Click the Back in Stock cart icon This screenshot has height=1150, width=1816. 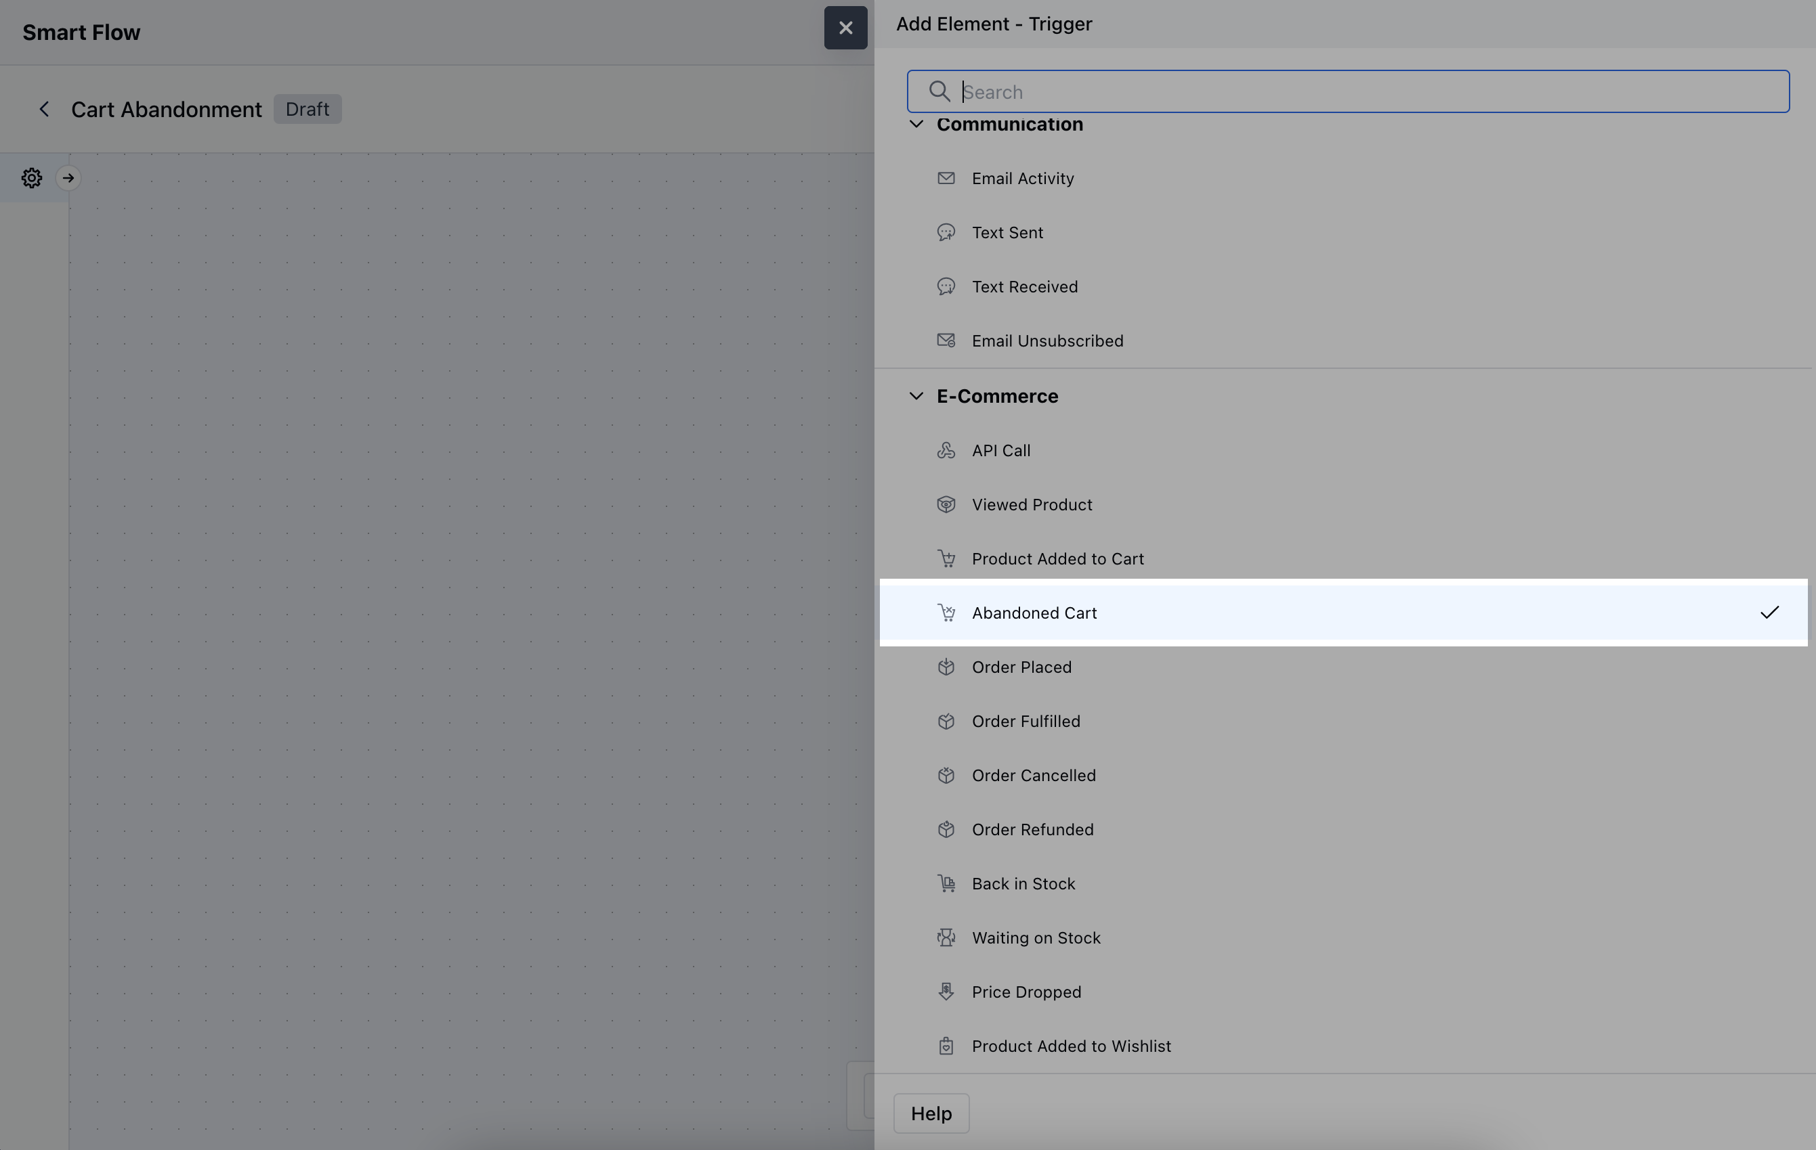tap(946, 883)
